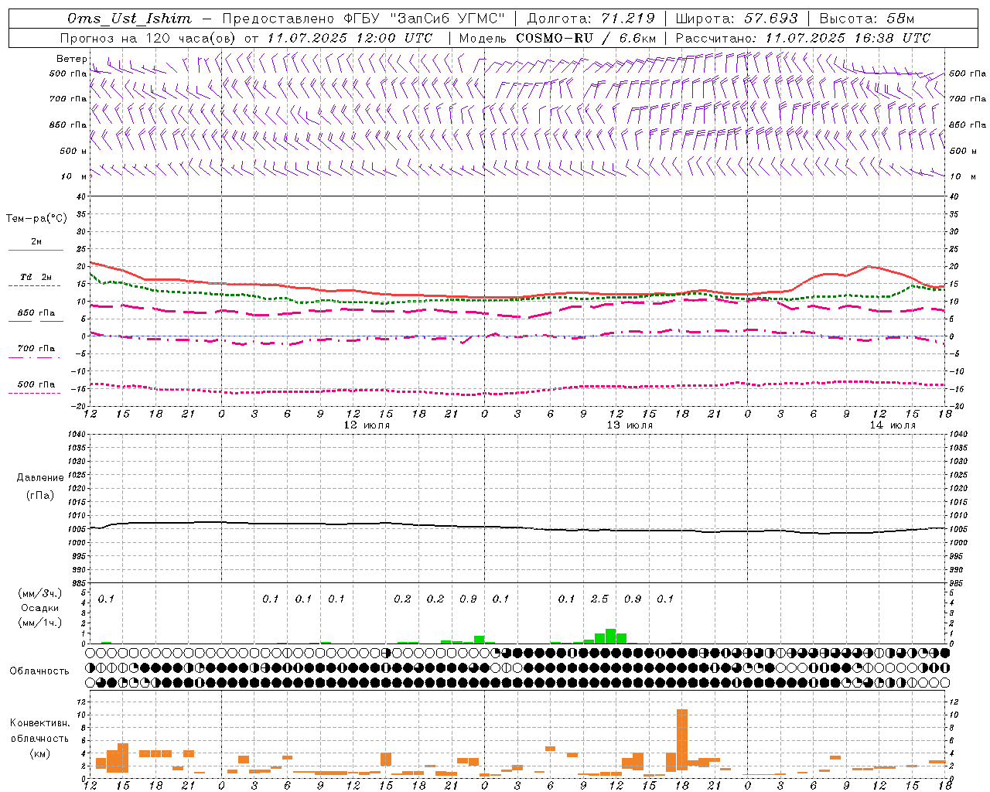Click the computed time 11.07.2025 16:38 UTC
This screenshot has width=990, height=792.
coord(848,38)
